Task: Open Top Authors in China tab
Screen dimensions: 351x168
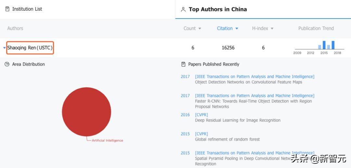Action: 217,9
